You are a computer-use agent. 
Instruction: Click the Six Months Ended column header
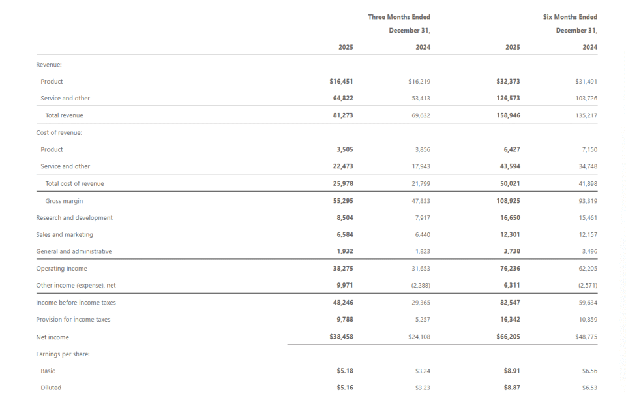(570, 17)
